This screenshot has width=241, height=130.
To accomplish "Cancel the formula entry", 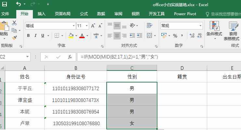I will pos(46,57).
